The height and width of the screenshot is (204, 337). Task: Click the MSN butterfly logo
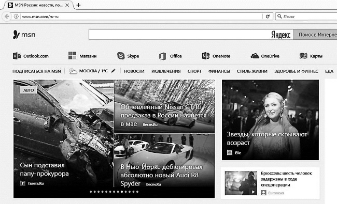[16, 35]
